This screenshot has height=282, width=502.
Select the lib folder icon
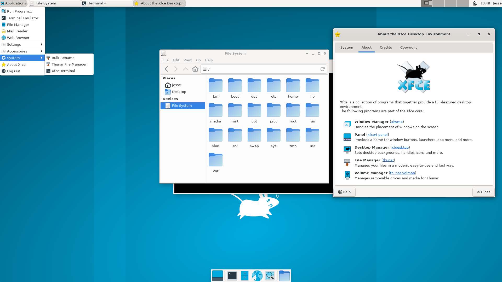pyautogui.click(x=312, y=85)
